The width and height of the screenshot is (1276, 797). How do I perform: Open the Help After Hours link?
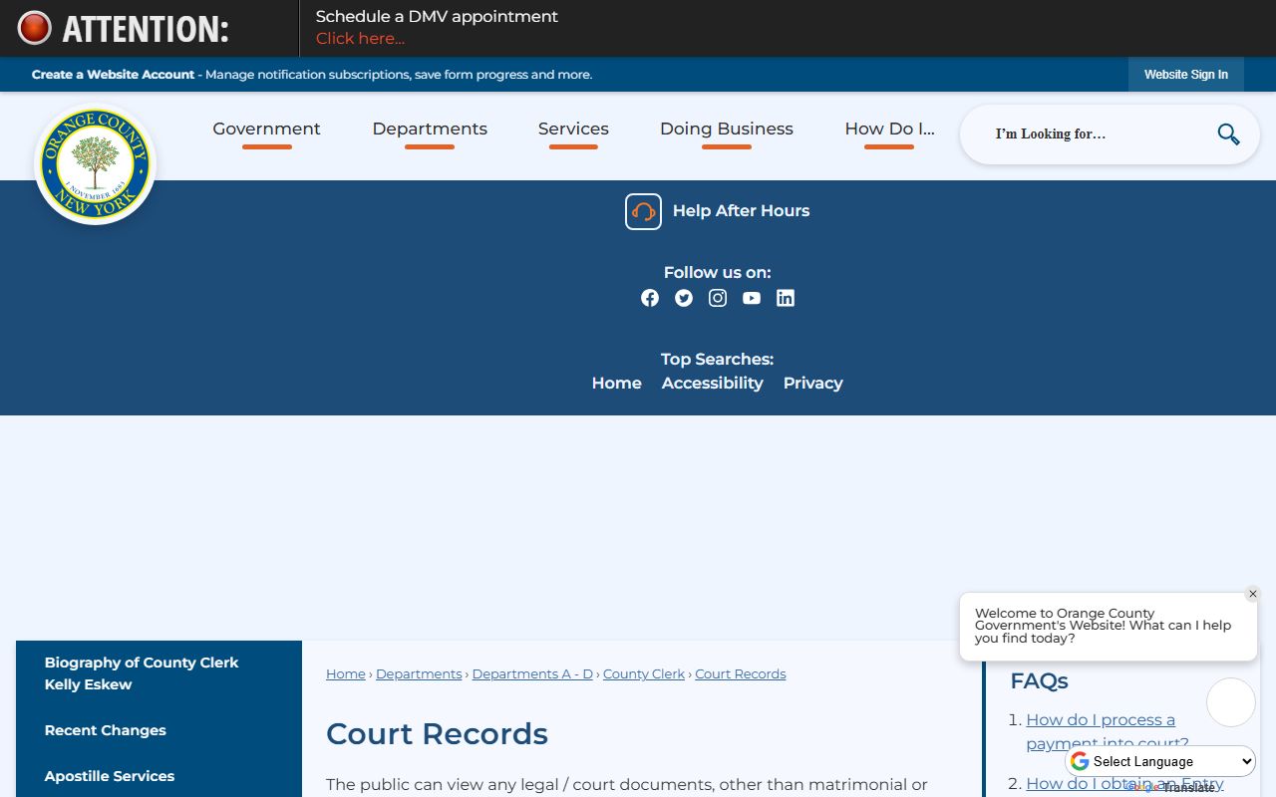pyautogui.click(x=741, y=211)
